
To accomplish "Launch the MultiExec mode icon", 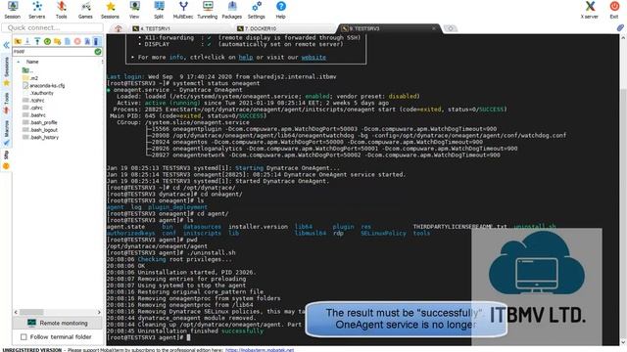I will [x=183, y=10].
